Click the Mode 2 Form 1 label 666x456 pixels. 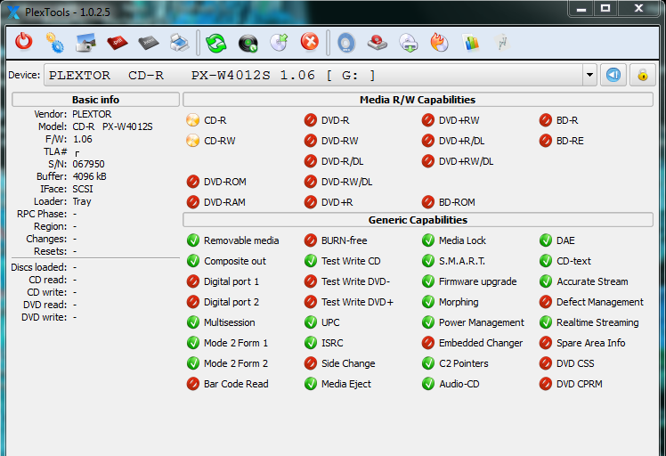tap(236, 343)
